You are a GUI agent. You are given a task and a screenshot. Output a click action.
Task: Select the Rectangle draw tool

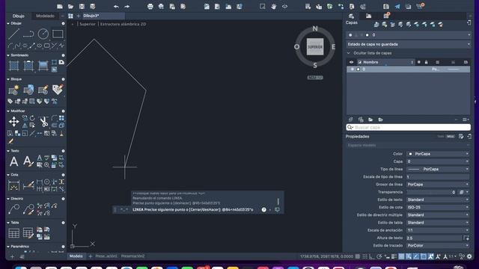point(58,34)
